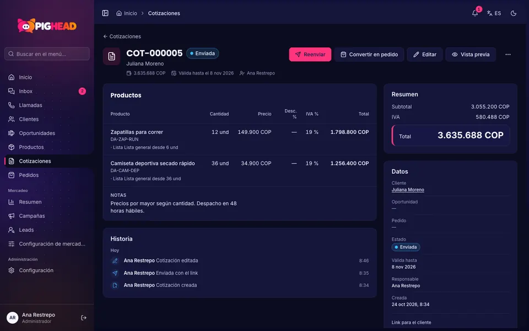The width and height of the screenshot is (529, 331).
Task: Open Campañas in the sidebar
Action: (x=47, y=216)
